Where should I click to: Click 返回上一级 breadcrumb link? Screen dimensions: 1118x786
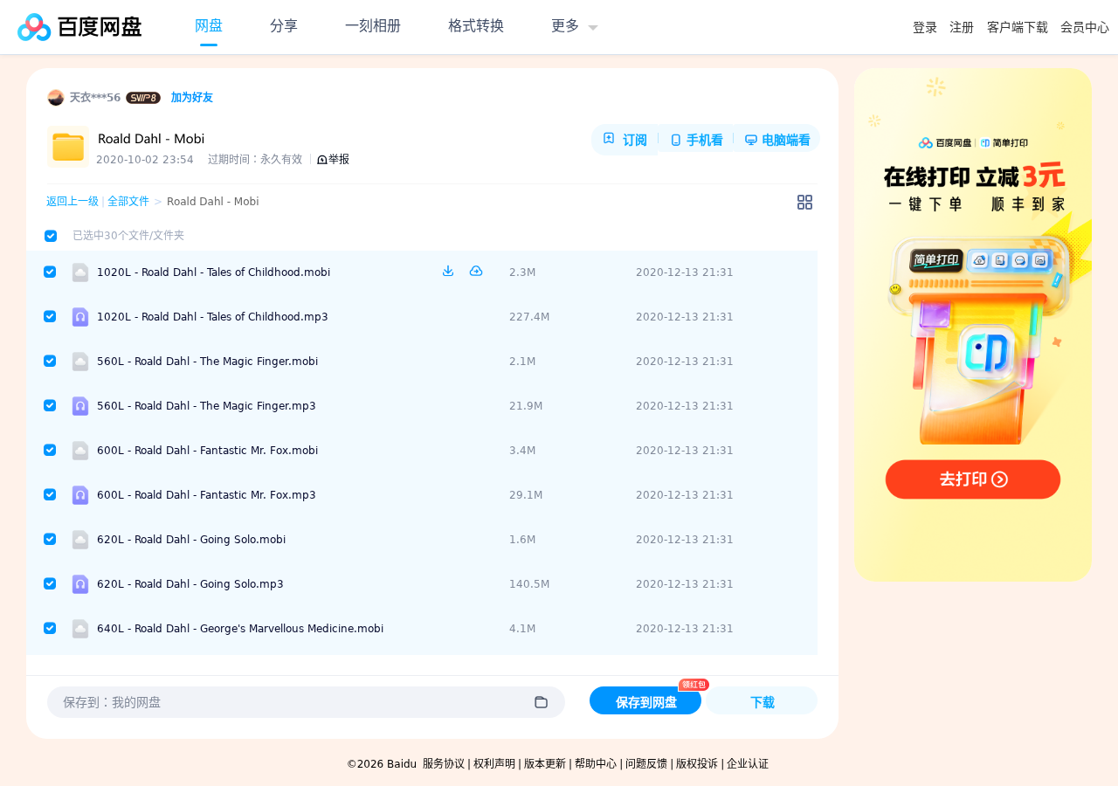pyautogui.click(x=72, y=202)
